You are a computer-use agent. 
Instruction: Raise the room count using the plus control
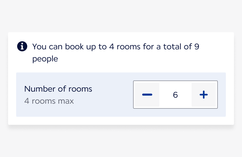204,95
